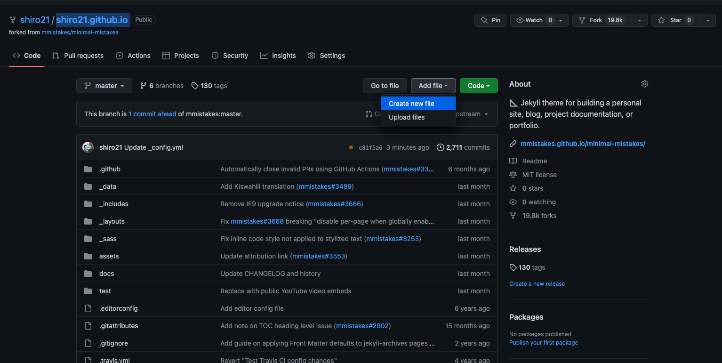Click the _includes folder icon
The width and height of the screenshot is (722, 363).
[88, 204]
